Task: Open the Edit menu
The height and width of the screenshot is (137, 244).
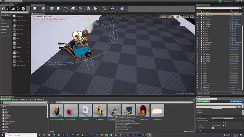Action: (x=6, y=3)
